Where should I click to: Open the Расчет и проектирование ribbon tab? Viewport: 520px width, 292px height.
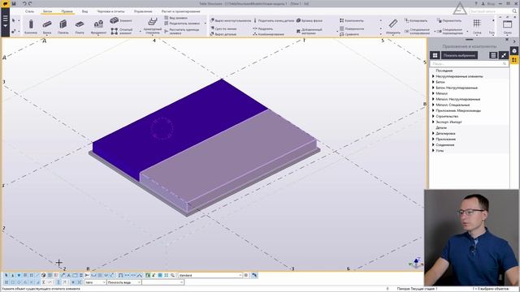click(x=180, y=11)
